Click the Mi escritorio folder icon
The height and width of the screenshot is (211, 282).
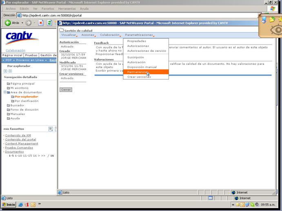click(8, 88)
